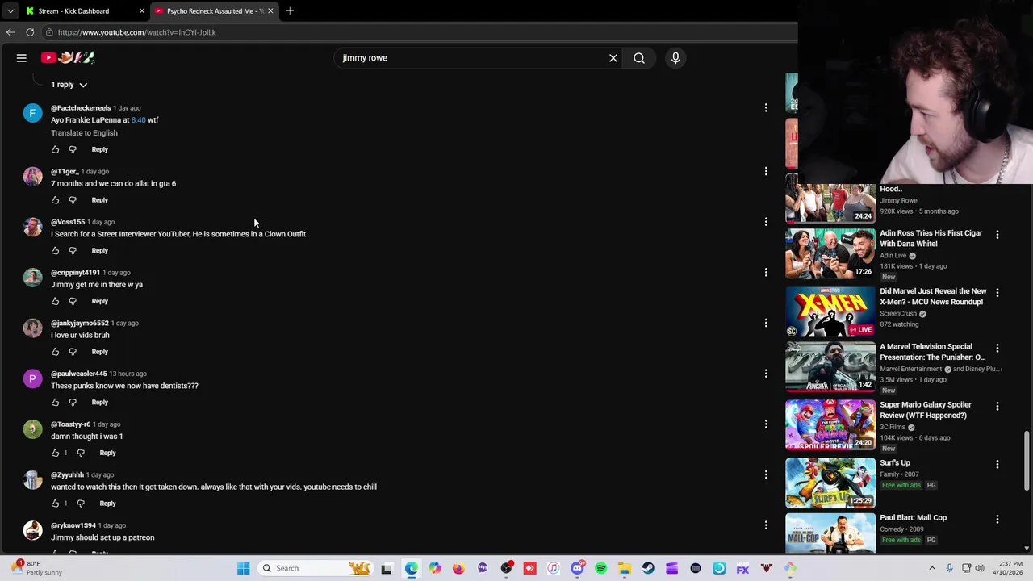Open File Explorer from the taskbar
Viewport: 1033px width, 581px height.
(x=625, y=568)
